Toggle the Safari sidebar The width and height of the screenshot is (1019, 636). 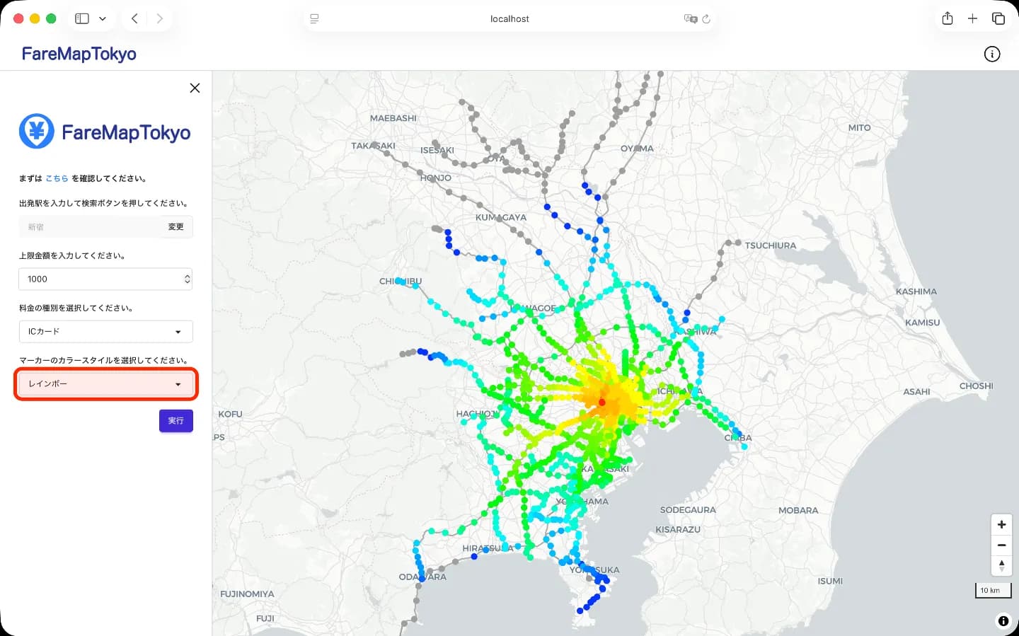tap(82, 18)
